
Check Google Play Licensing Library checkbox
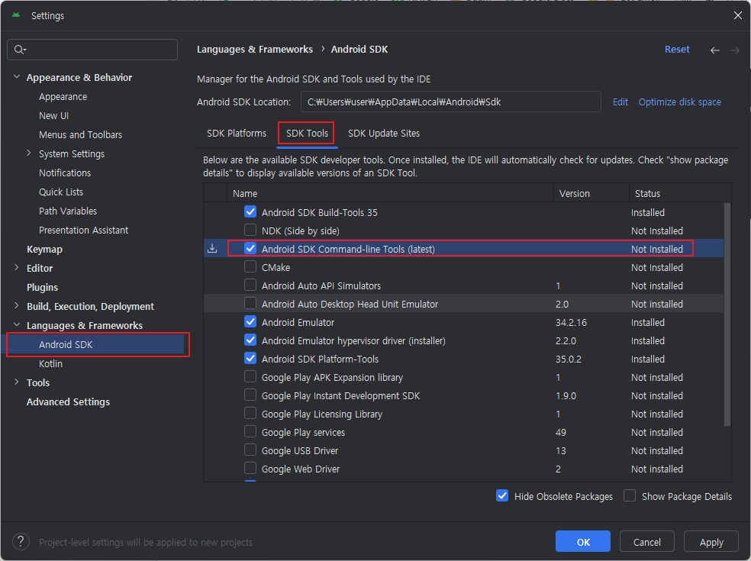250,413
